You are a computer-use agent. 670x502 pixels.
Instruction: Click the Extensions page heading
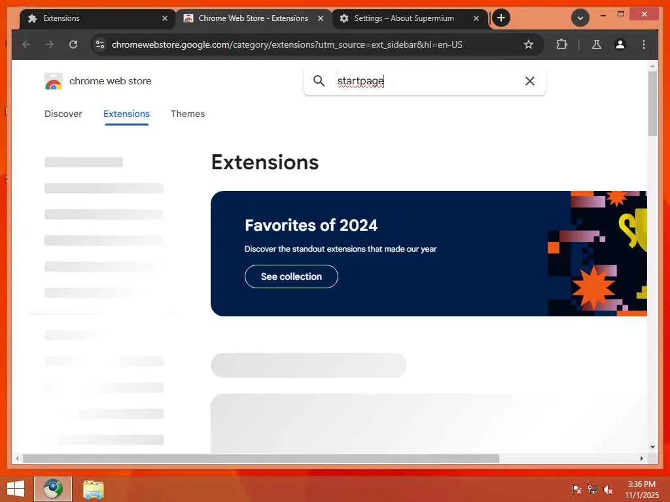pyautogui.click(x=265, y=162)
